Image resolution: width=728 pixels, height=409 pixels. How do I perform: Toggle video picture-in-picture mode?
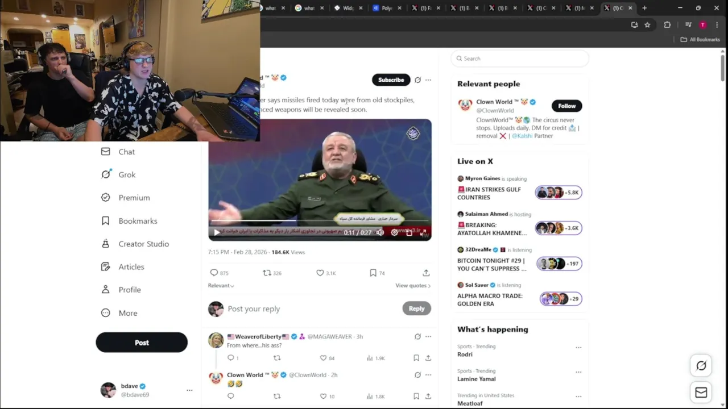409,232
